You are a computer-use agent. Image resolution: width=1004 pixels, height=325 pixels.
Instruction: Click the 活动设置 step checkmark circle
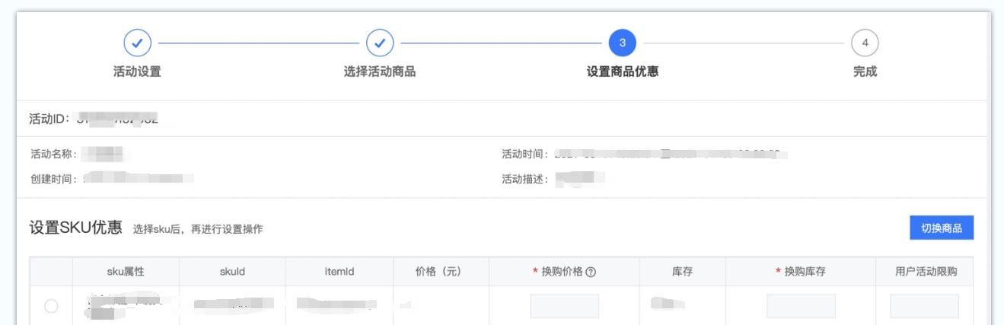point(137,43)
